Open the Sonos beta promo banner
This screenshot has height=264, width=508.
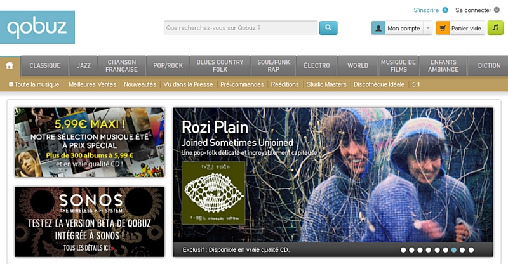pyautogui.click(x=90, y=222)
